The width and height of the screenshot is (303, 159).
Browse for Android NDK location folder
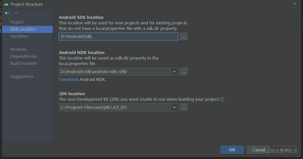184,72
